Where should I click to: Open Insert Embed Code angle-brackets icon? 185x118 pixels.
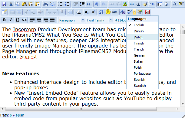pos(132,4)
